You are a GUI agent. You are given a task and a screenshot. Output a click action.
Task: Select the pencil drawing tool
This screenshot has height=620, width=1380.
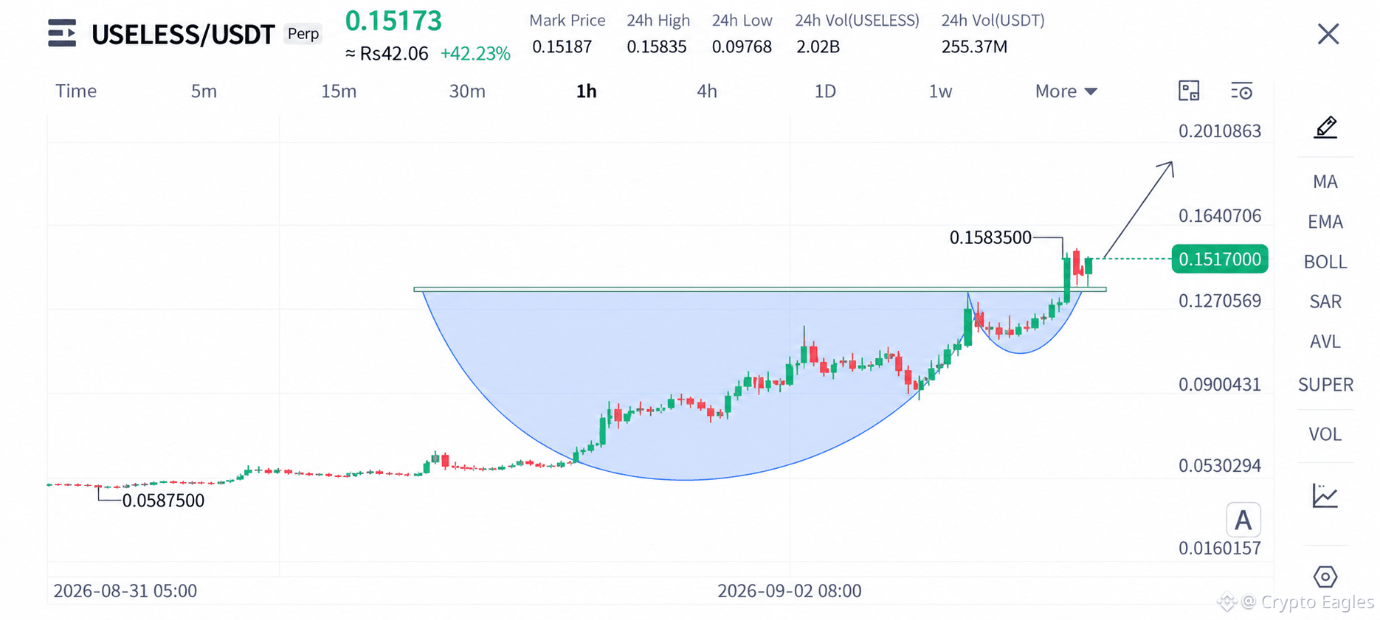pyautogui.click(x=1325, y=128)
